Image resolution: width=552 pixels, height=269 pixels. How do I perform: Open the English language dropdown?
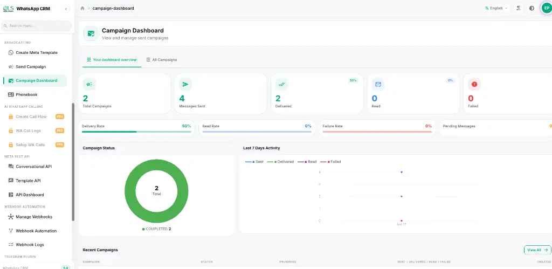click(496, 8)
